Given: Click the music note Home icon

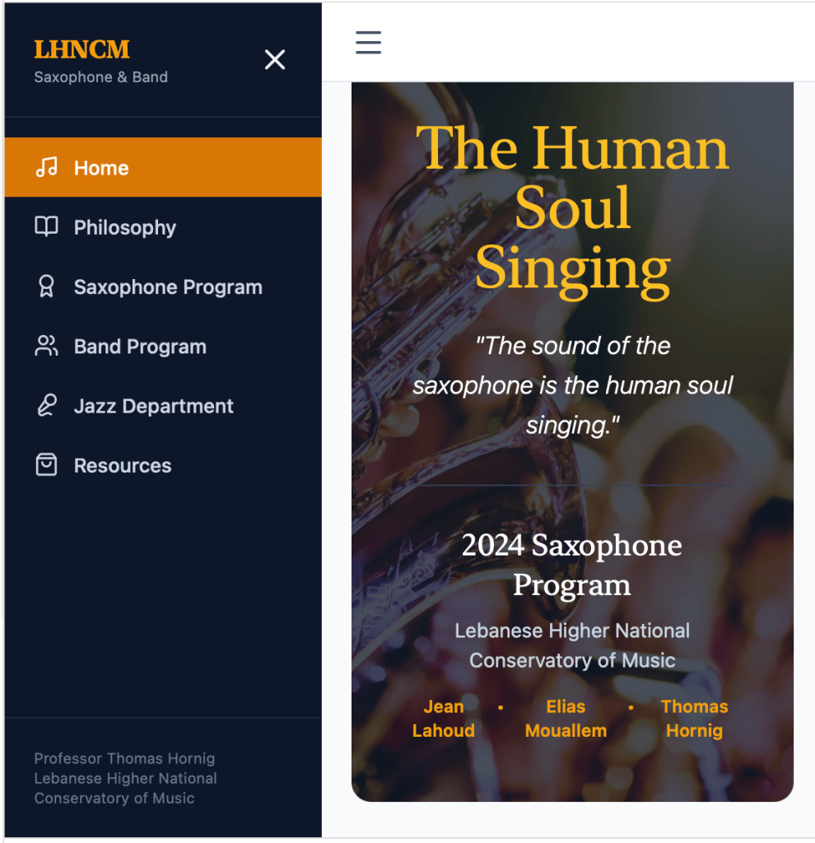Looking at the screenshot, I should [46, 168].
